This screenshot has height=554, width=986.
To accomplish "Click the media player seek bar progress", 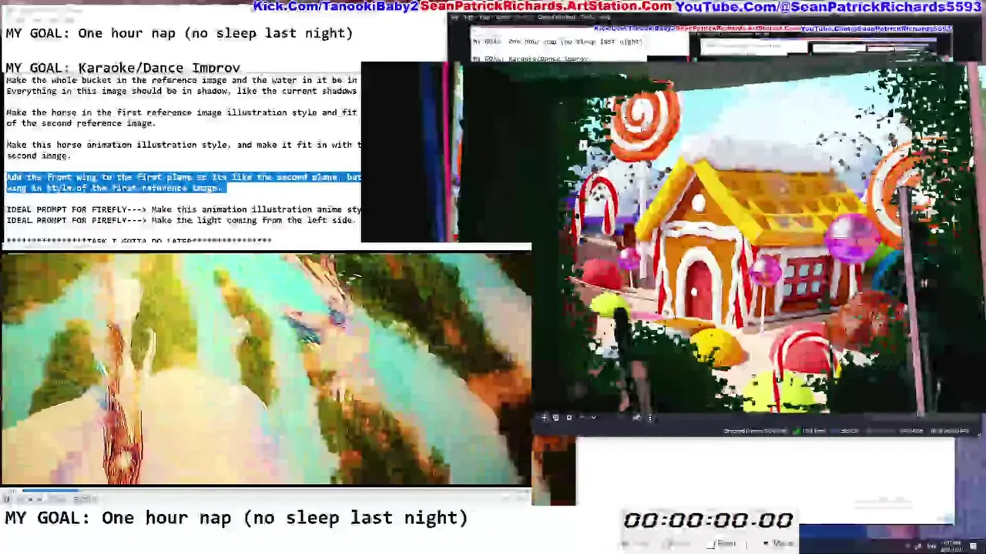I will [x=50, y=490].
